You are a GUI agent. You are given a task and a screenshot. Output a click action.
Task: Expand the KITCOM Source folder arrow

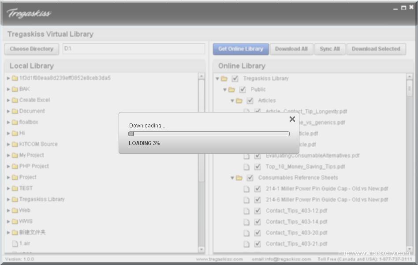click(8, 144)
